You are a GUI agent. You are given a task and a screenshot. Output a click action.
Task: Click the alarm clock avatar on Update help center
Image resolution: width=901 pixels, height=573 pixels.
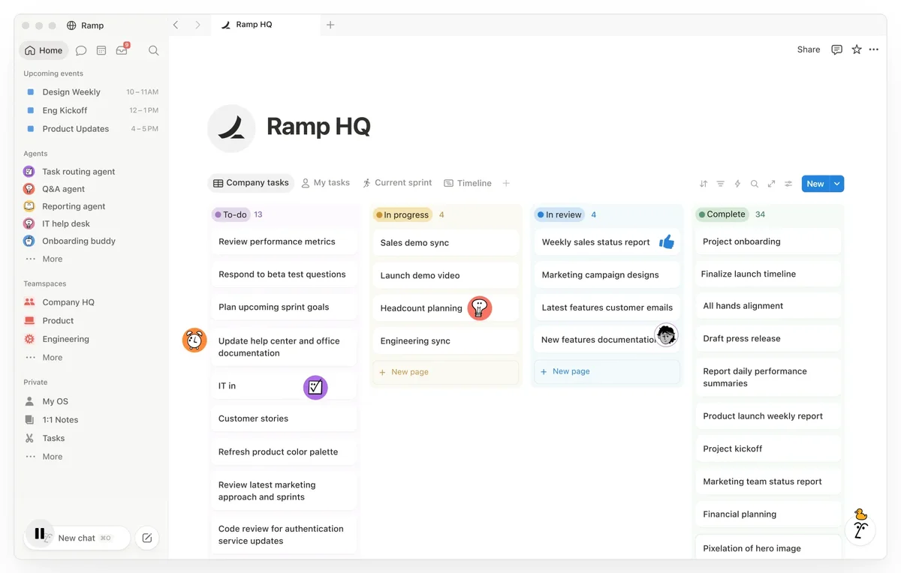[194, 340]
